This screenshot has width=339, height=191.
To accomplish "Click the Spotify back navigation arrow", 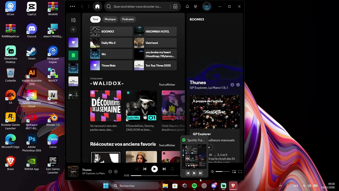I will coord(82,6).
